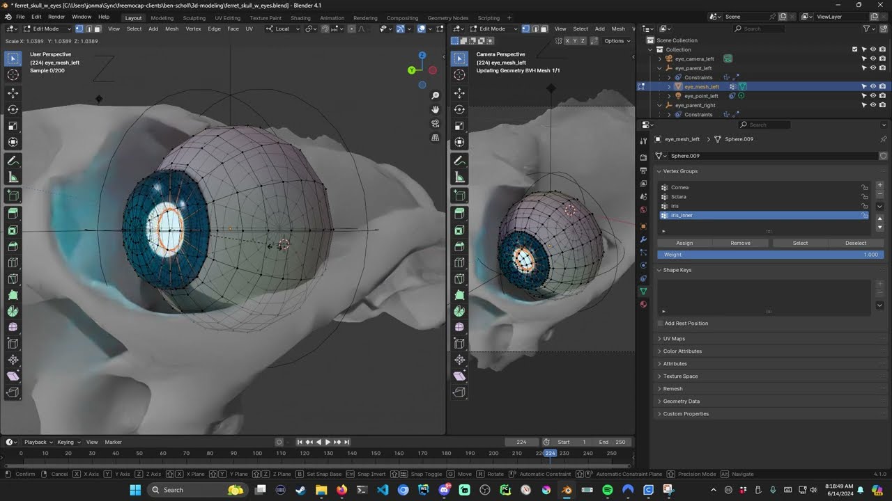Select the Cursor tool in left viewport
The image size is (892, 501).
pos(13,75)
